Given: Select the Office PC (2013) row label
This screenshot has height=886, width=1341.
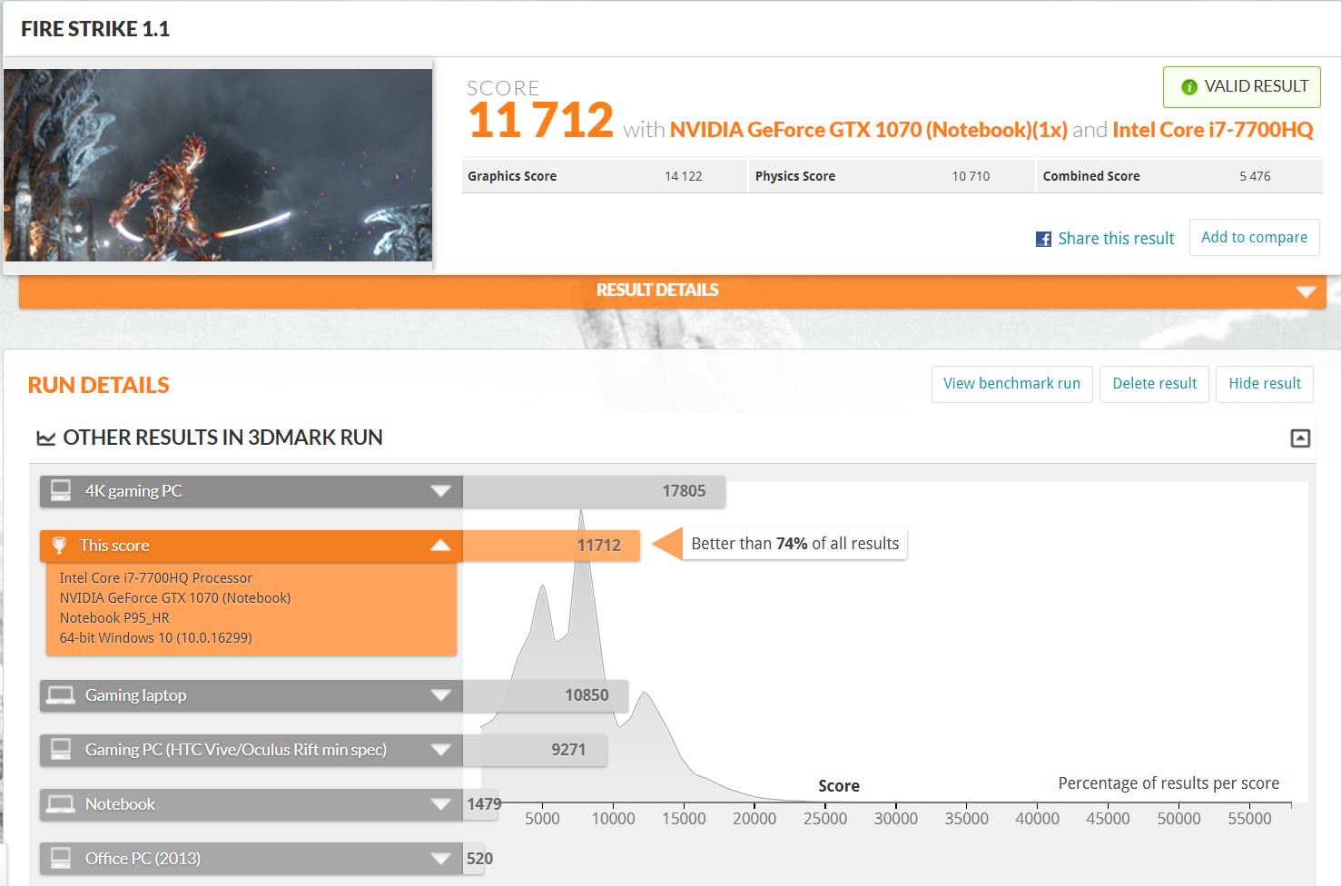Looking at the screenshot, I should tap(143, 859).
